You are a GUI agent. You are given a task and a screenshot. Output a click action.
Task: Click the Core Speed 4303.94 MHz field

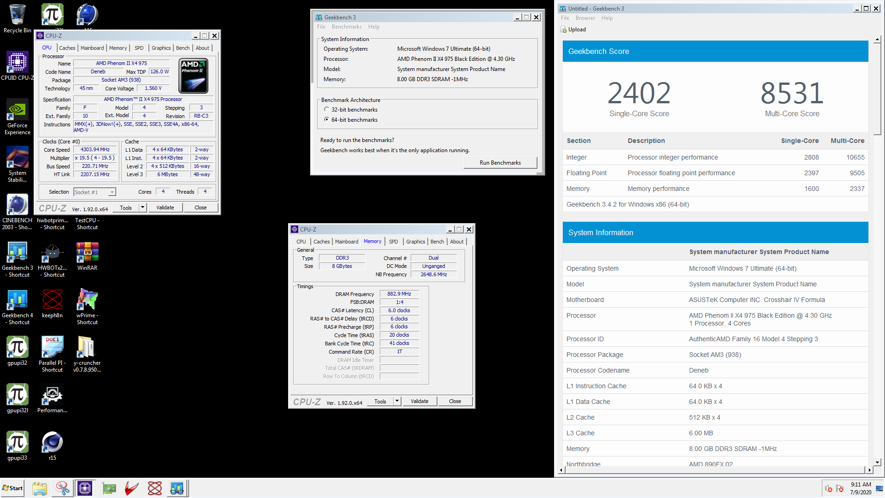(95, 149)
